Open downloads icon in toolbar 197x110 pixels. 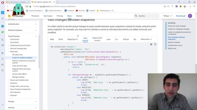click(x=190, y=6)
